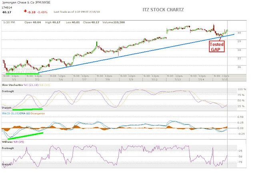Click the 174614 number under the title

[7, 8]
